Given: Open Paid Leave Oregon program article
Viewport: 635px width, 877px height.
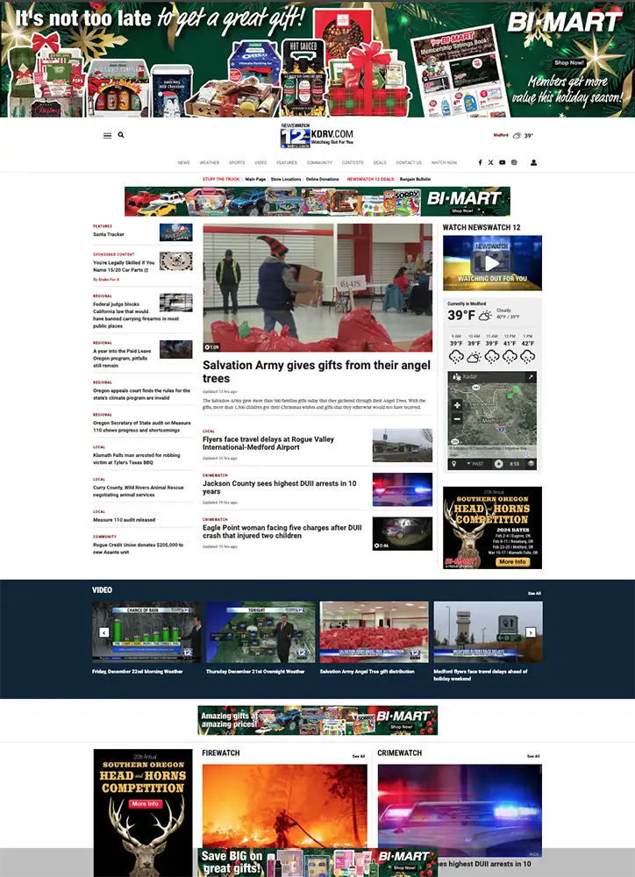Looking at the screenshot, I should (123, 358).
